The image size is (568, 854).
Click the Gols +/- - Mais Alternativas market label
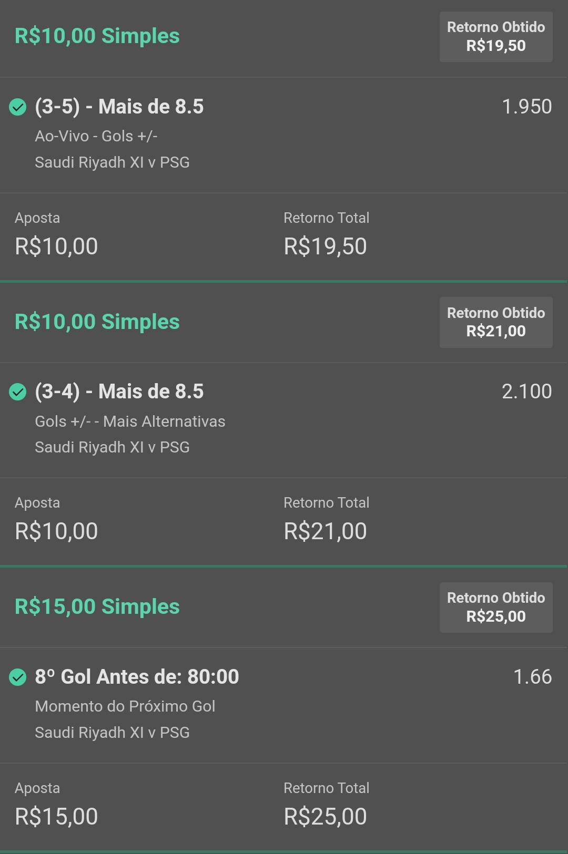pos(130,421)
